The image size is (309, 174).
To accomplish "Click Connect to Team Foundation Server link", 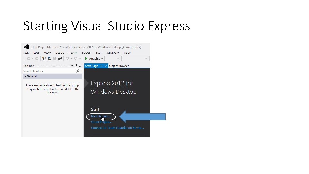I will pyautogui.click(x=117, y=128).
